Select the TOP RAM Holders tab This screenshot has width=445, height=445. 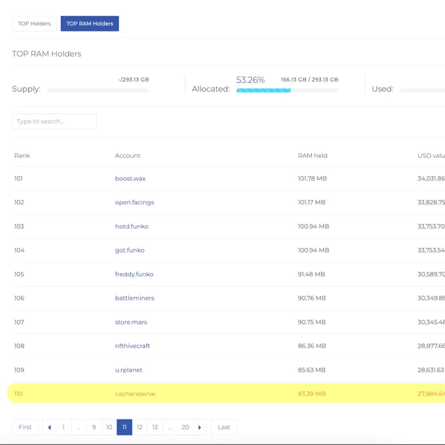click(90, 24)
